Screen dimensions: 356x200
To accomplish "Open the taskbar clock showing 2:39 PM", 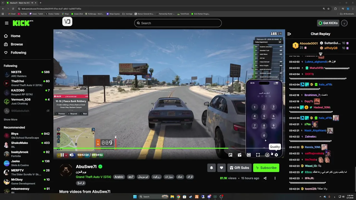I will coord(350,197).
